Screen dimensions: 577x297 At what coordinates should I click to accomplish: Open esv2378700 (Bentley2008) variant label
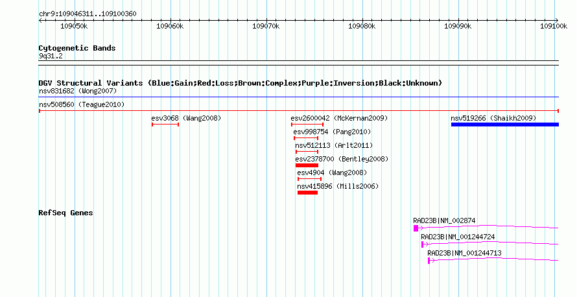coord(342,159)
